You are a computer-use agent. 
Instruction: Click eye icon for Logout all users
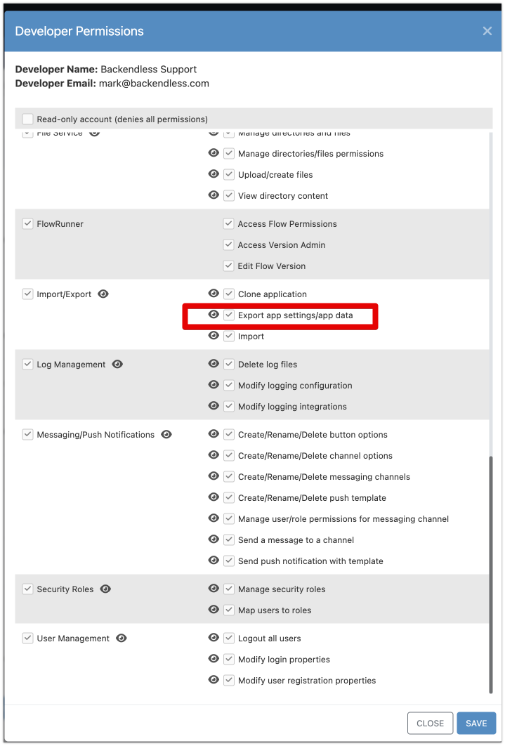(214, 638)
